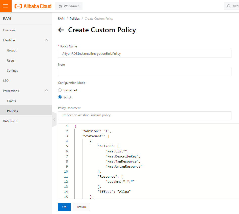239x214 pixels.
Task: Select the Script configuration mode
Action: pos(60,97)
